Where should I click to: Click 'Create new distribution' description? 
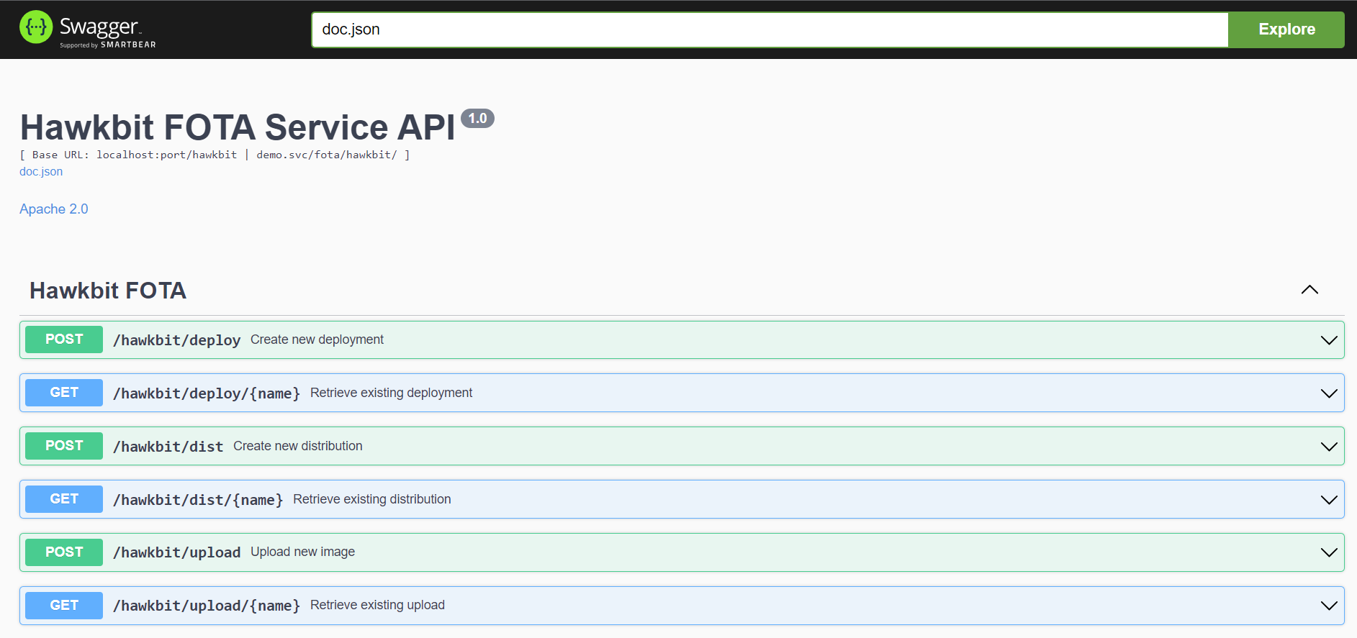(x=298, y=446)
